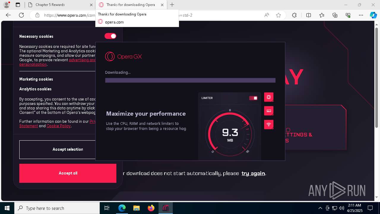380x214 pixels.
Task: Click the Windows taskbar search box
Action: [x=57, y=208]
